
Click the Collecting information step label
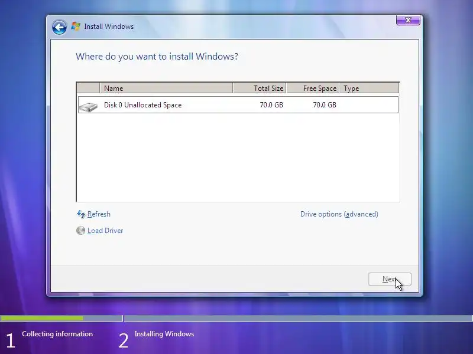(x=57, y=334)
